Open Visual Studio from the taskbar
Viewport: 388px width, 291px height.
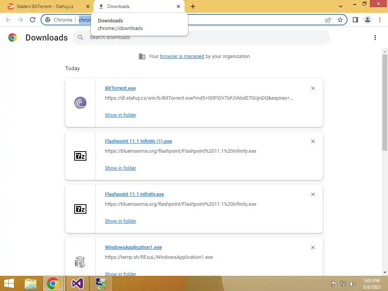[77, 283]
